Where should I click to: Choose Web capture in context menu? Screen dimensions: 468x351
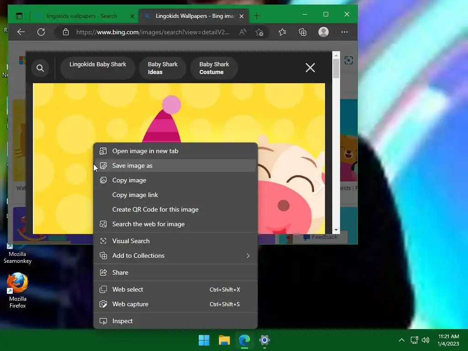(x=175, y=304)
